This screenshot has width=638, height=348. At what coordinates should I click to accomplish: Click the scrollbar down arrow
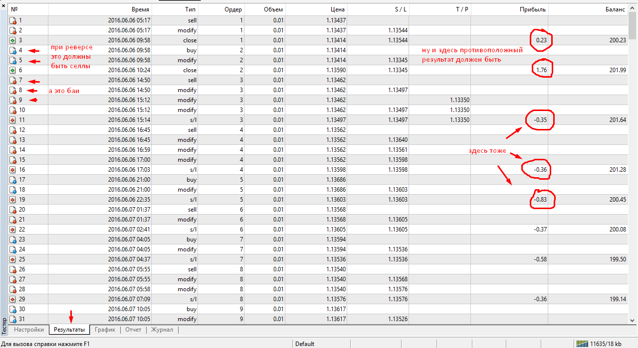tap(633, 320)
